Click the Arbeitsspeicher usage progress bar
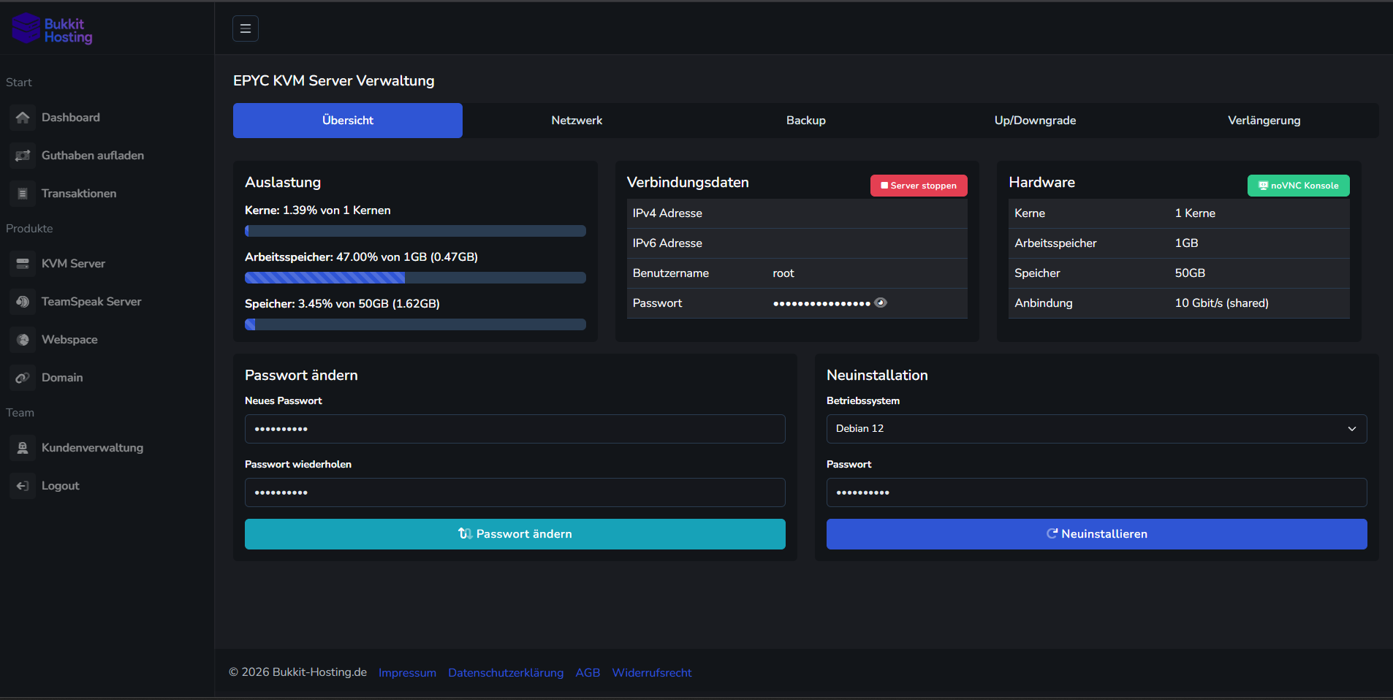The height and width of the screenshot is (700, 1393). (x=415, y=278)
